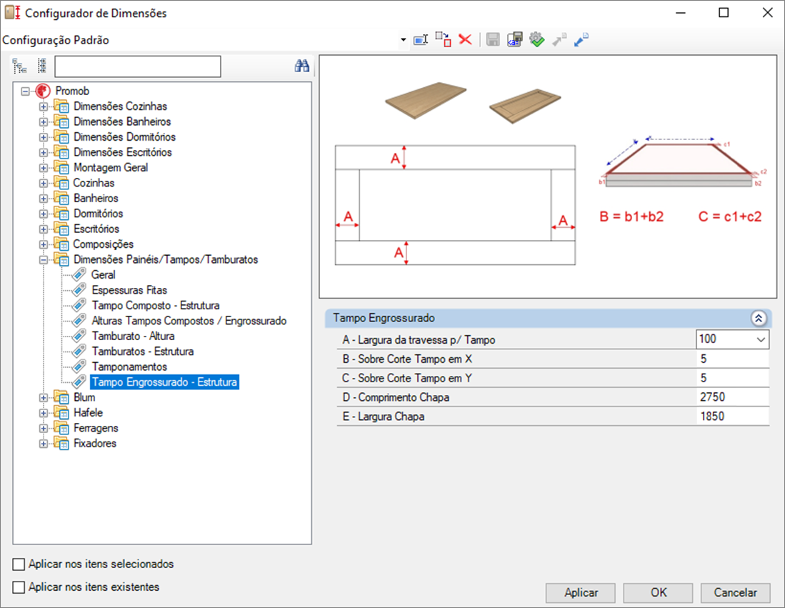Open the Configuração Padrão dropdown arrow
The width and height of the screenshot is (785, 608).
click(403, 40)
